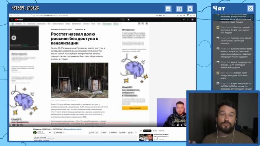This screenshot has width=260, height=146.
Task: Select the All chip above recommendations
Action: coord(141,131)
